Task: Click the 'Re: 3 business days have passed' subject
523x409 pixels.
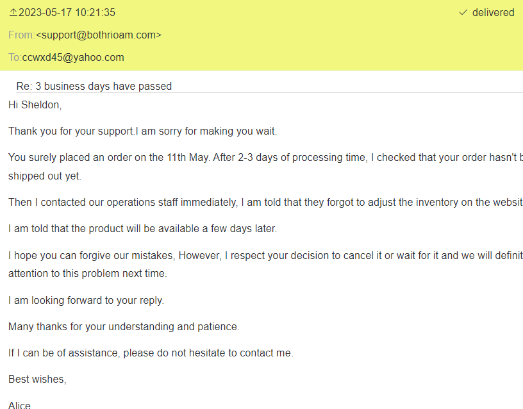Action: coord(94,86)
